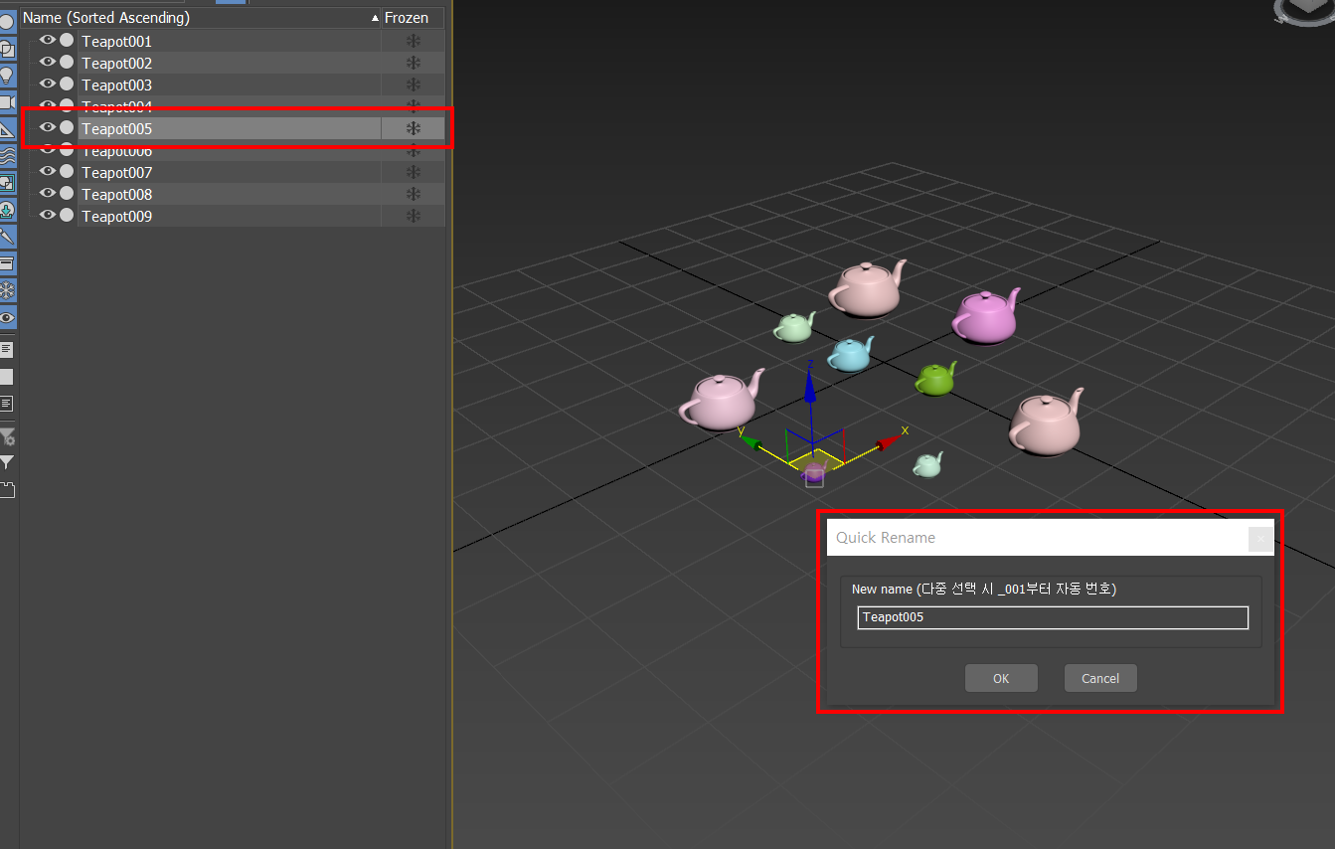
Task: Toggle the Display Bones filter icon
Action: coord(6,237)
